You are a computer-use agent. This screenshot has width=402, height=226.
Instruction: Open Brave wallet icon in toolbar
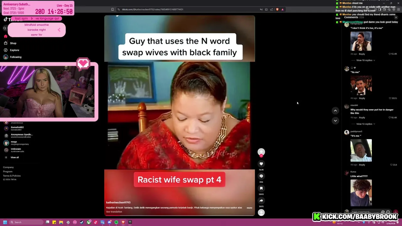coord(384,9)
